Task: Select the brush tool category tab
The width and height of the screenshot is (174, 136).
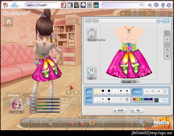Action: tap(89, 92)
